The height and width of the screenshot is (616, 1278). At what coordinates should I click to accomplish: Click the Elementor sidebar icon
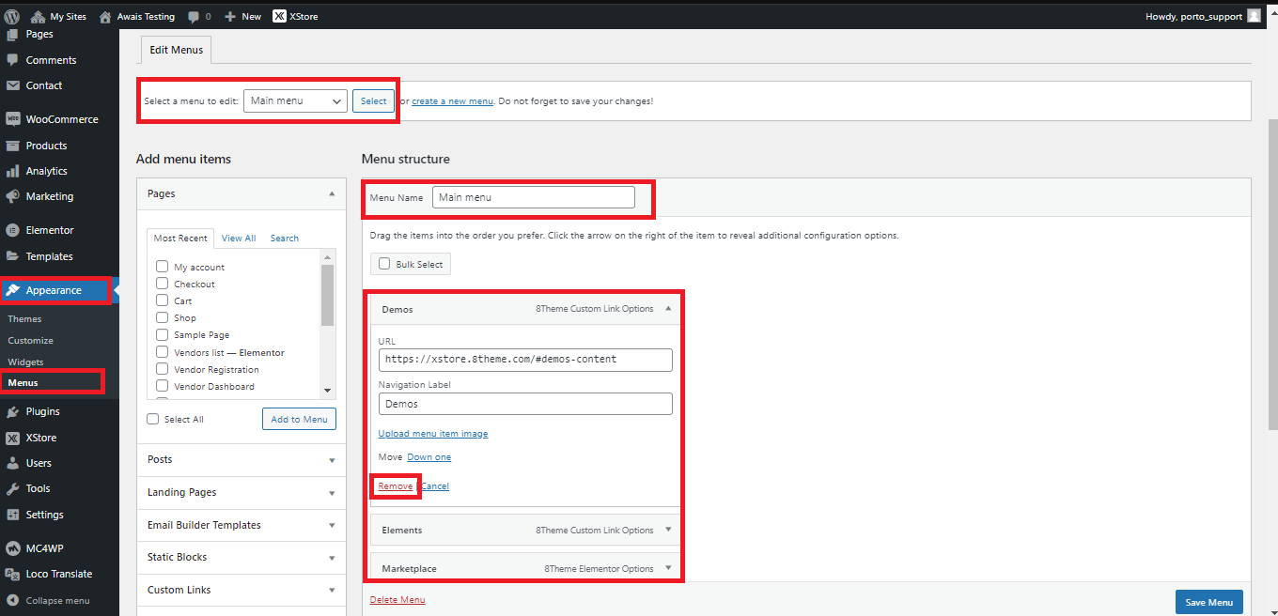point(12,230)
